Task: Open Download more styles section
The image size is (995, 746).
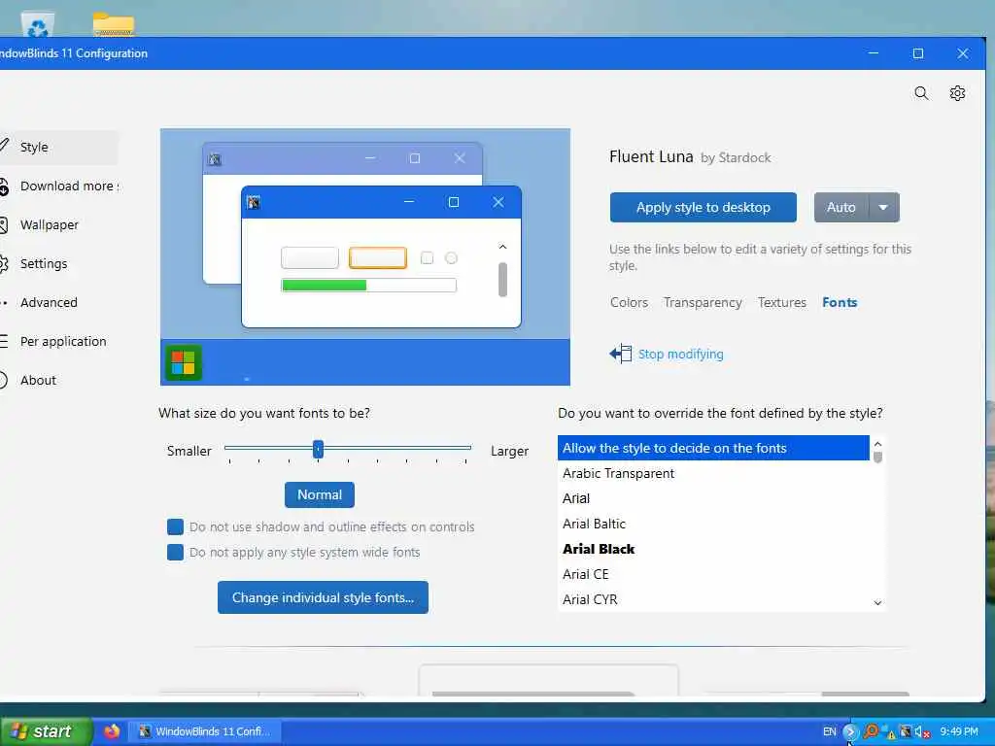Action: (69, 186)
